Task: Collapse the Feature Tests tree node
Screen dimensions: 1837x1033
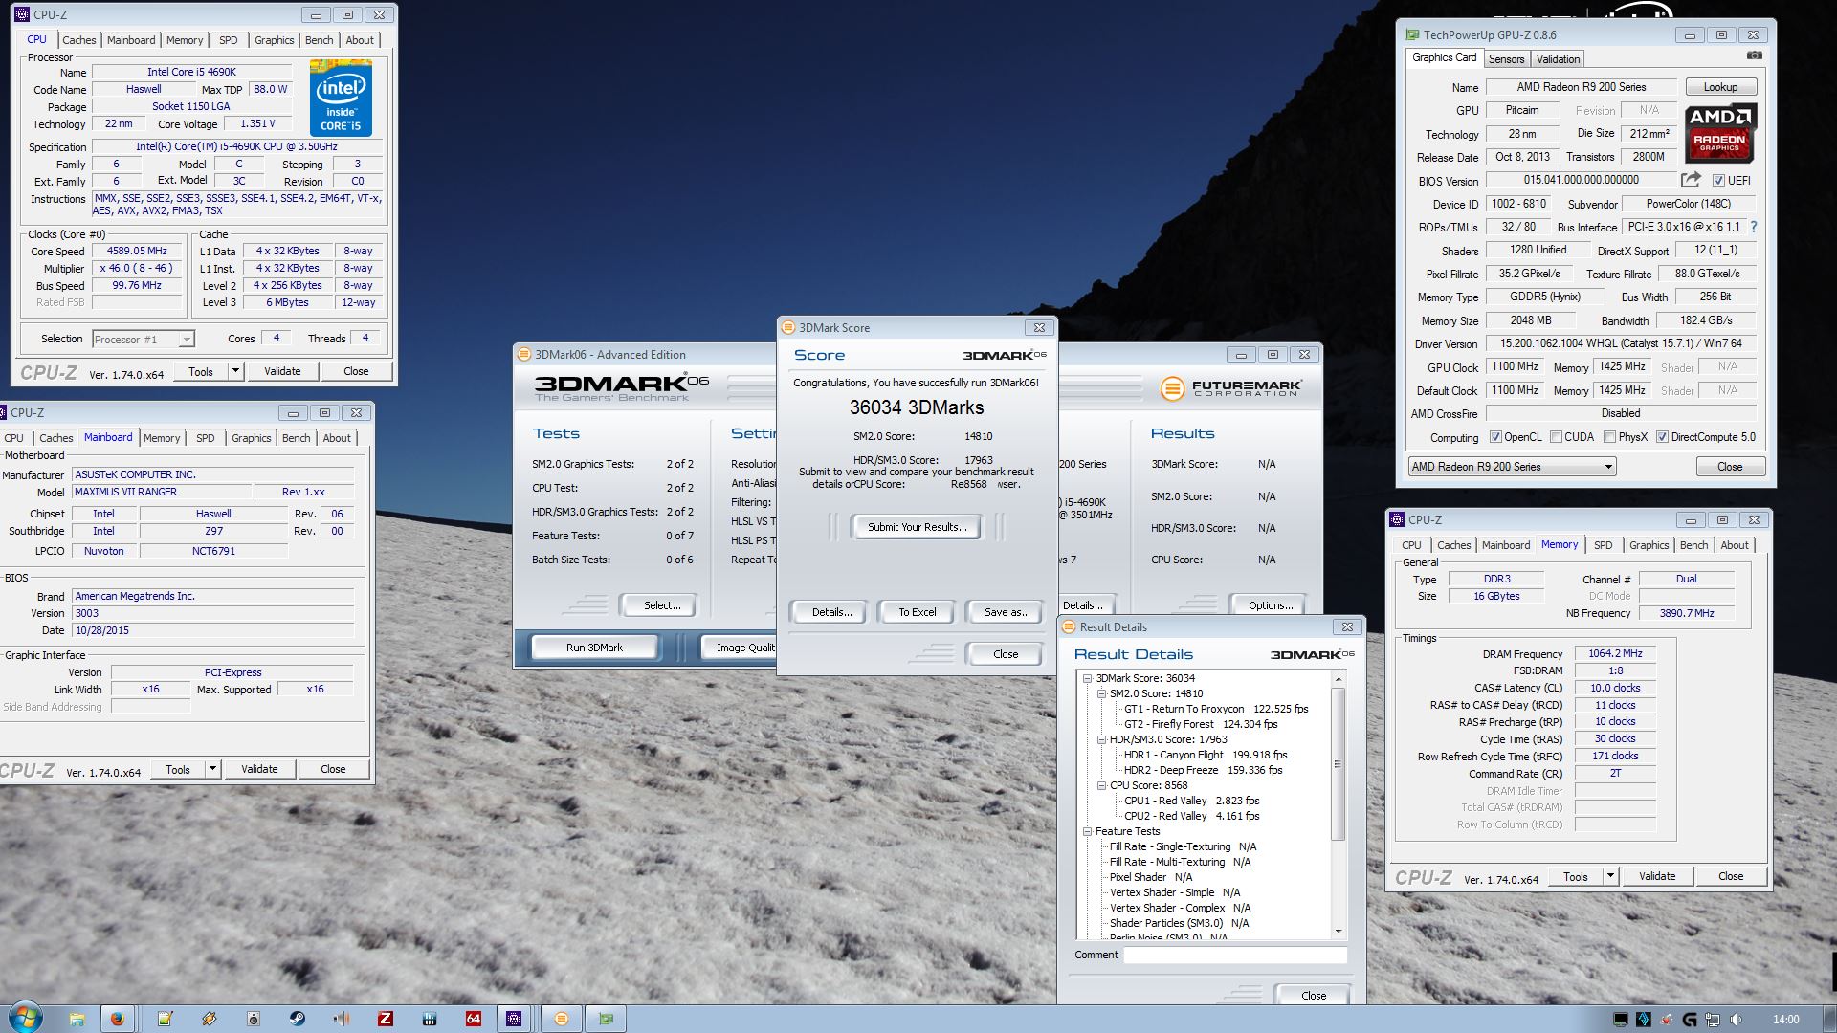Action: tap(1087, 831)
